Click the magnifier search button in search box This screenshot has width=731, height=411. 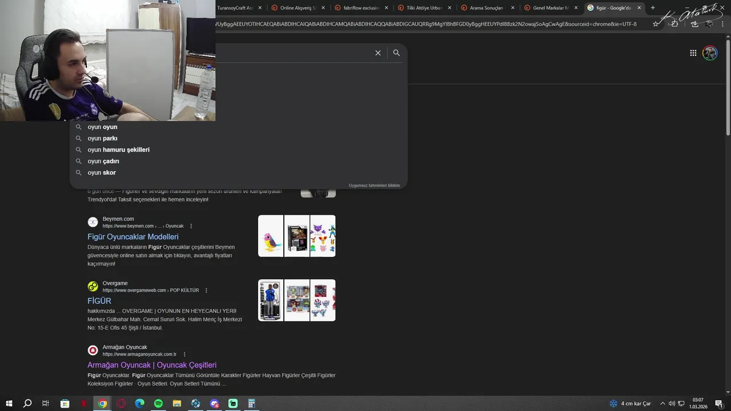(x=396, y=53)
